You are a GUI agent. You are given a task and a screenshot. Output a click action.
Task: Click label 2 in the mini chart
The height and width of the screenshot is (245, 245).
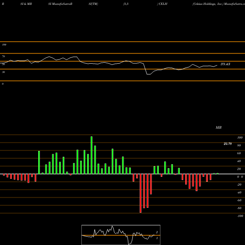157,232
